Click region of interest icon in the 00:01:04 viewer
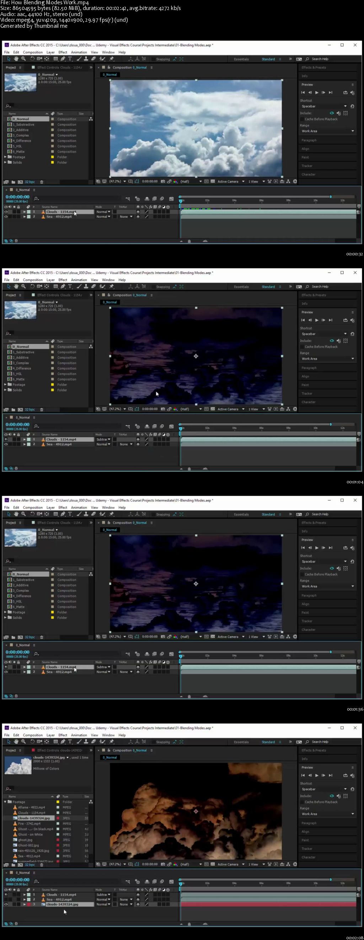 pyautogui.click(x=207, y=409)
